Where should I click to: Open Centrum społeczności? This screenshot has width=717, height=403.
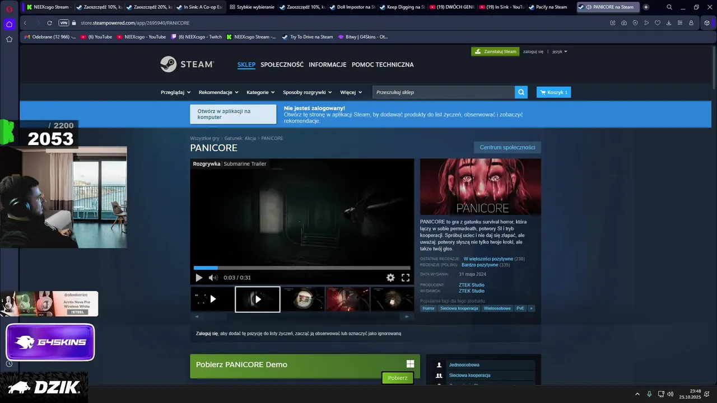(x=508, y=147)
